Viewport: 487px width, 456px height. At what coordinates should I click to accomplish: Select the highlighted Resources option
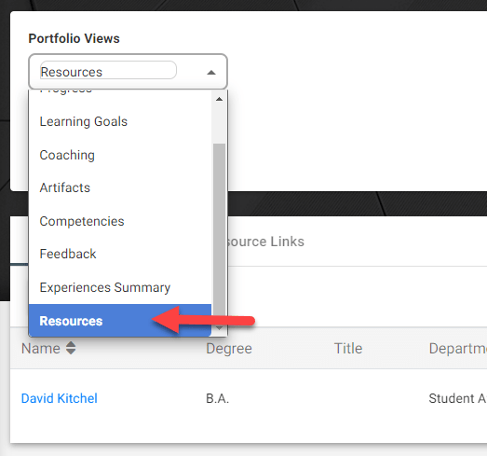point(120,321)
